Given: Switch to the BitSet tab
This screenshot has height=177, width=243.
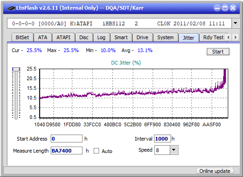Looking at the screenshot, I should click(x=22, y=37).
